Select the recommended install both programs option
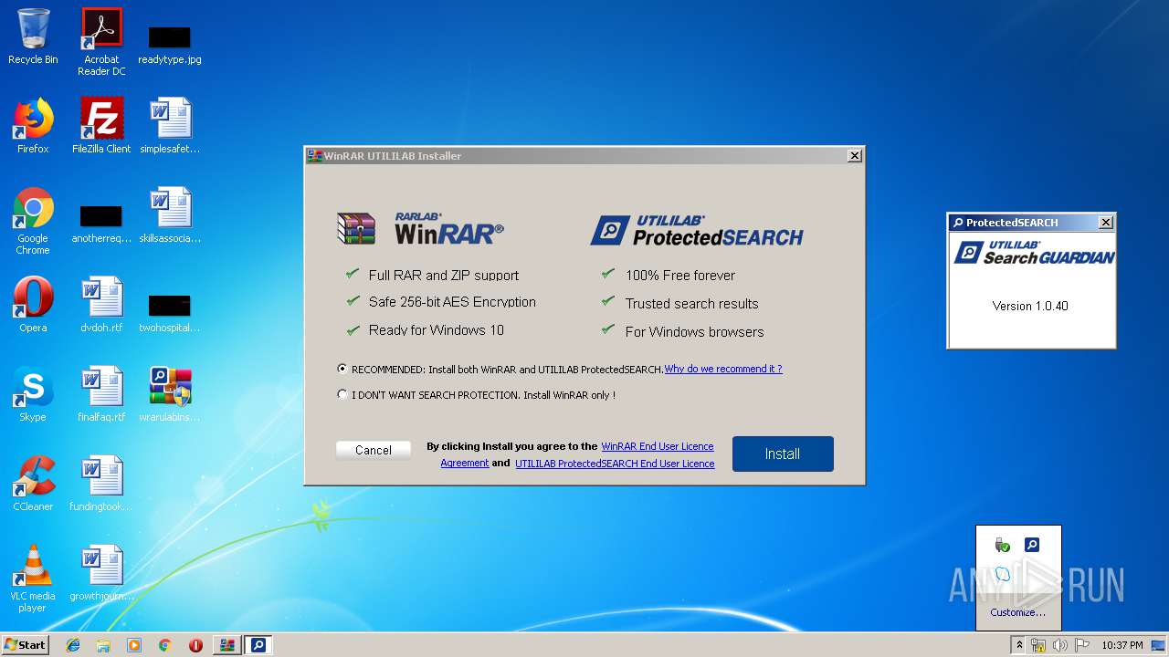 [x=342, y=370]
